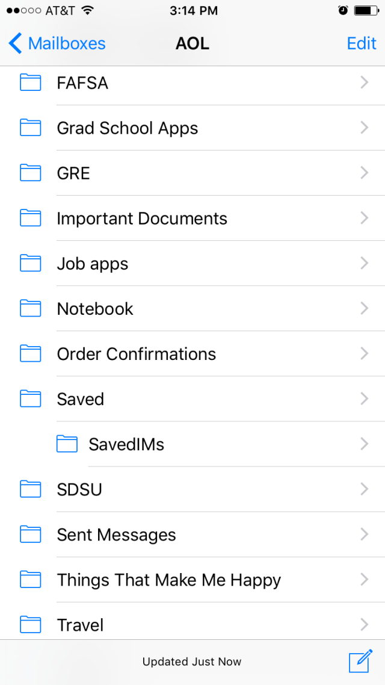The width and height of the screenshot is (385, 685).
Task: Open the chevron for Grad School Apps
Action: click(364, 128)
